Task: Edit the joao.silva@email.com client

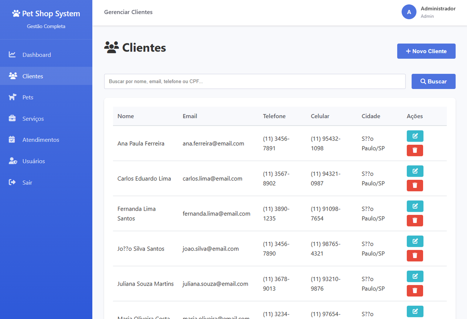Action: [415, 241]
